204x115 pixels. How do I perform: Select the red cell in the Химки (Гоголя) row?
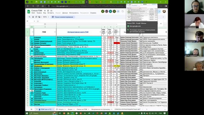pyautogui.click(x=117, y=43)
